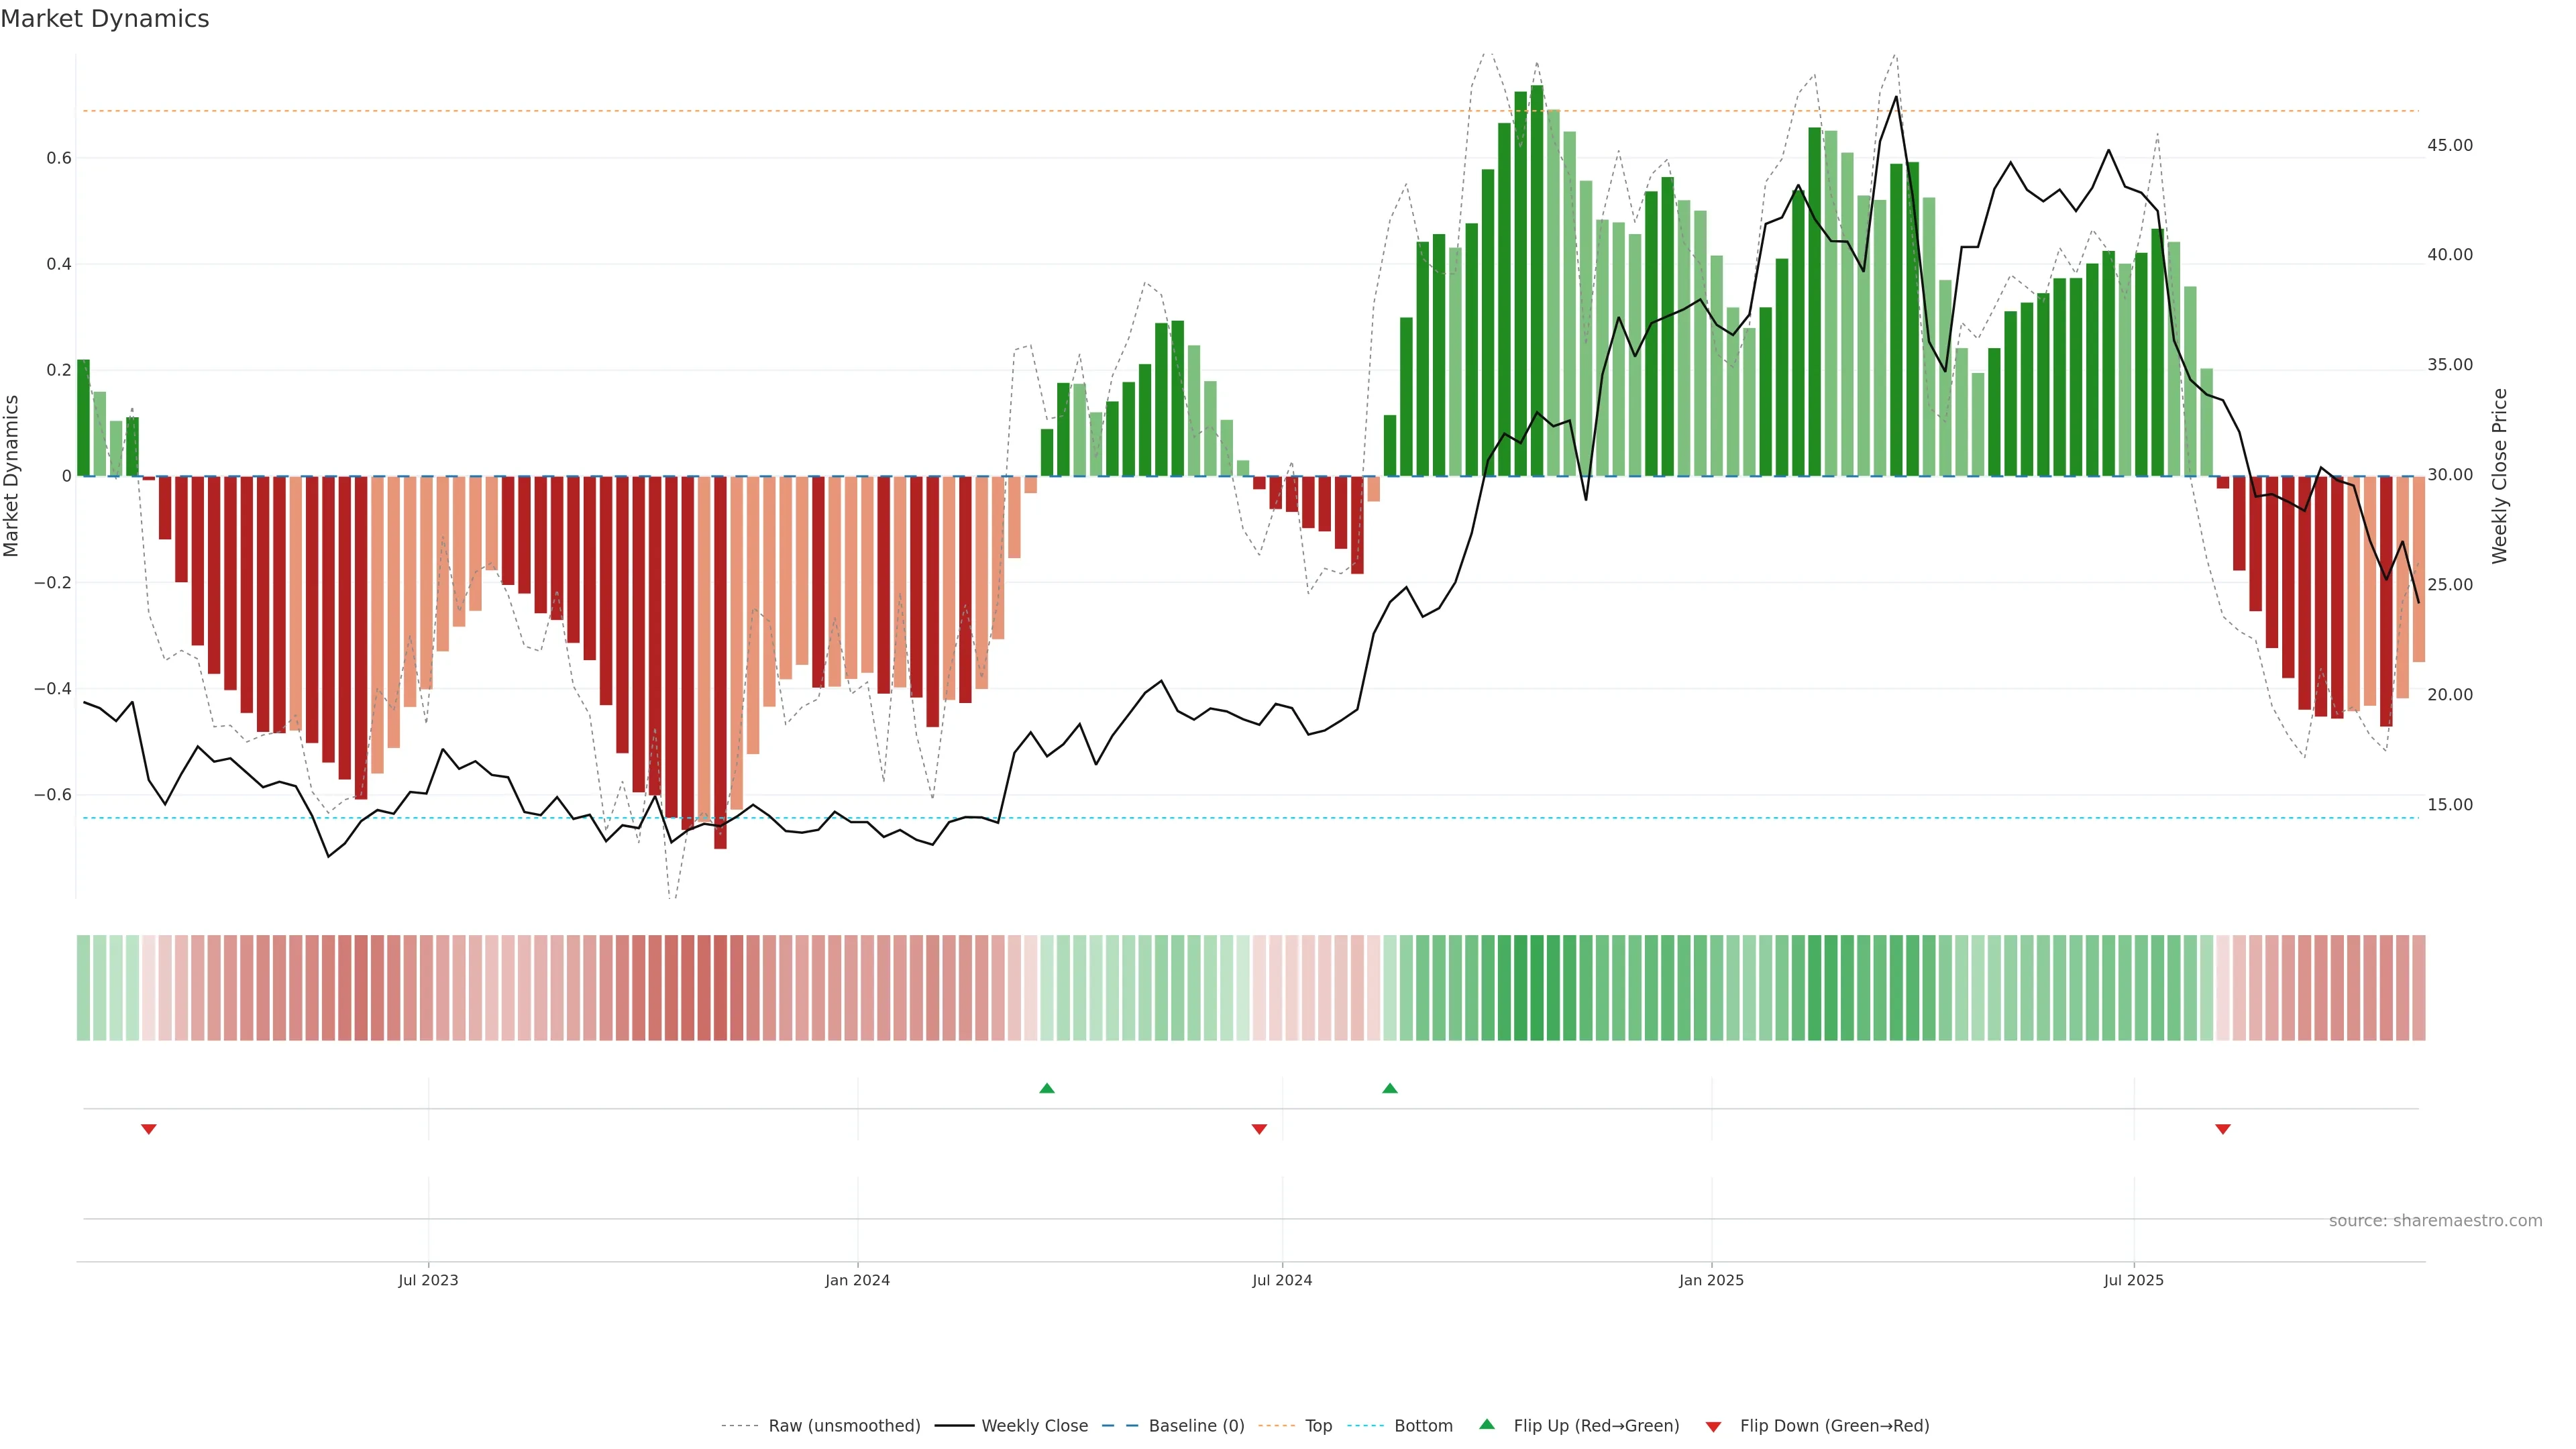Viewport: 2576px width, 1449px height.
Task: Click the Jan 2024 axis label
Action: pyautogui.click(x=857, y=1280)
